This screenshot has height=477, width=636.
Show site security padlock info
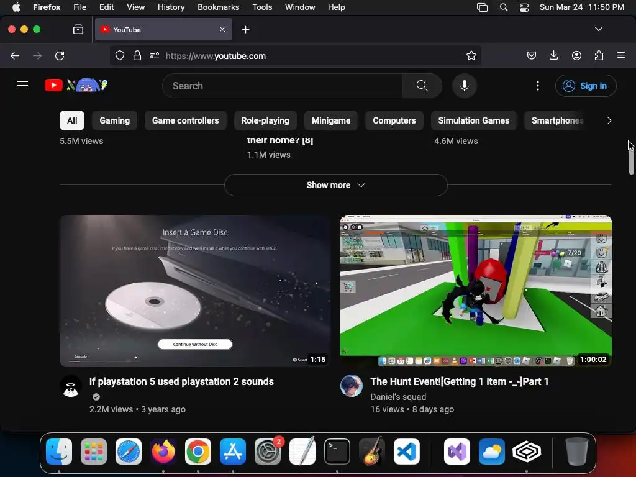tap(137, 55)
